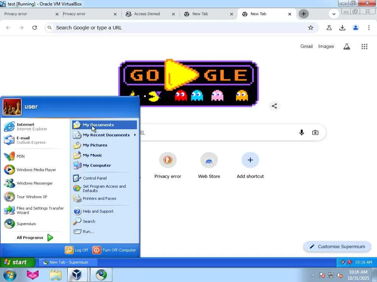Viewport: 377px width, 282px height.
Task: Open the browser three-dot menu
Action: 369,28
